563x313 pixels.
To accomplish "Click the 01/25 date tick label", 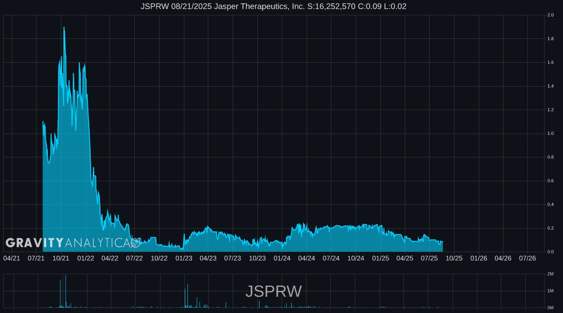I will pos(380,258).
